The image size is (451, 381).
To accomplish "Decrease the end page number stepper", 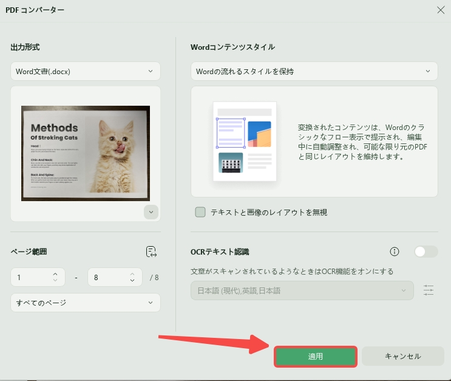I will 132,281.
